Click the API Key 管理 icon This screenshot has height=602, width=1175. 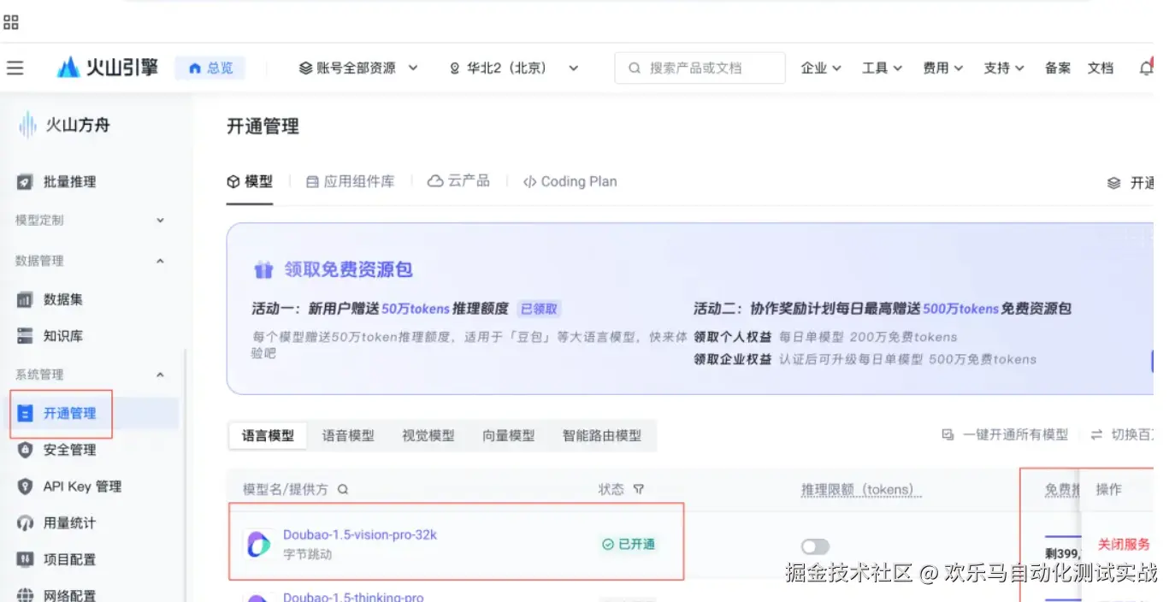(26, 486)
